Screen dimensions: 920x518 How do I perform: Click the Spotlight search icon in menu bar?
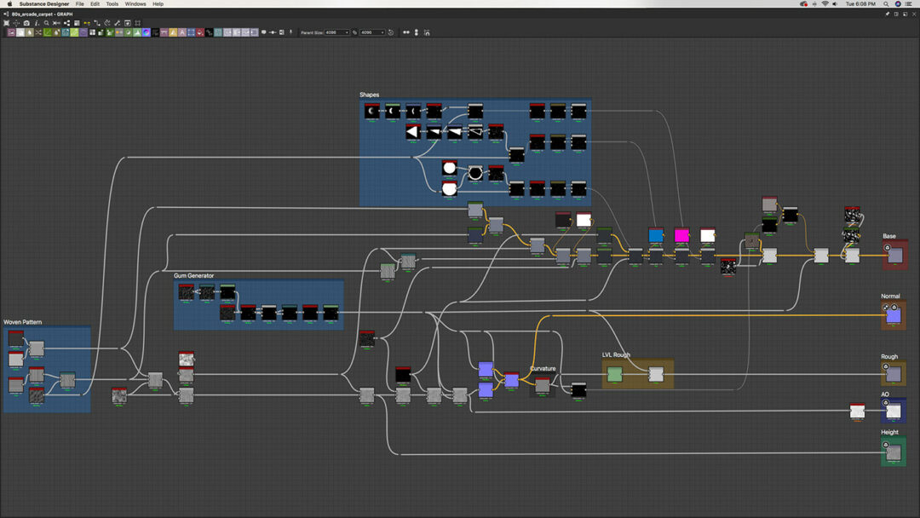(887, 4)
